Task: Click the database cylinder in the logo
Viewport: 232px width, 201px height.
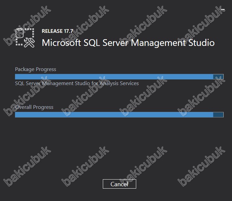Action: point(20,33)
